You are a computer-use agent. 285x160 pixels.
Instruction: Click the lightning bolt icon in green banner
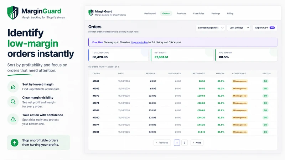(14, 143)
